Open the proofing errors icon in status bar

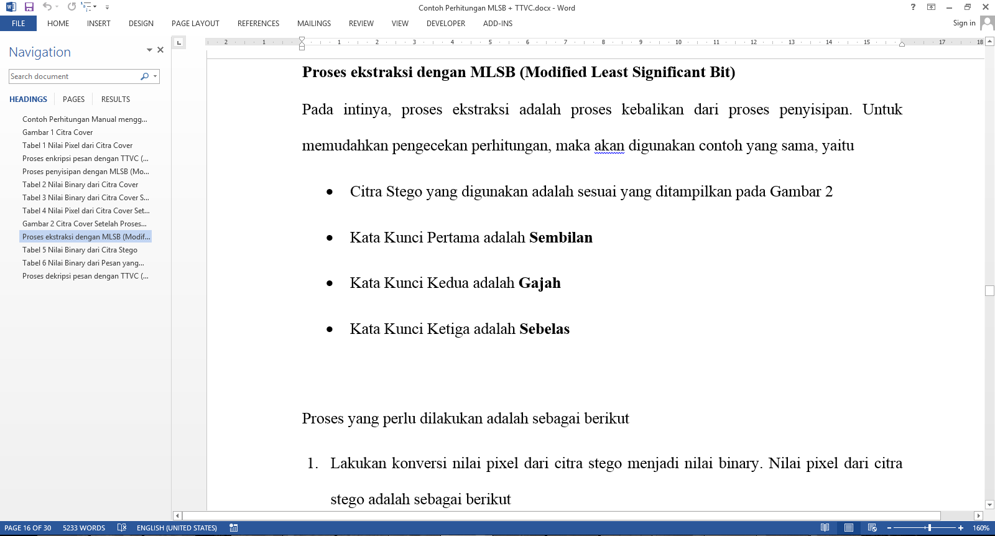point(122,528)
